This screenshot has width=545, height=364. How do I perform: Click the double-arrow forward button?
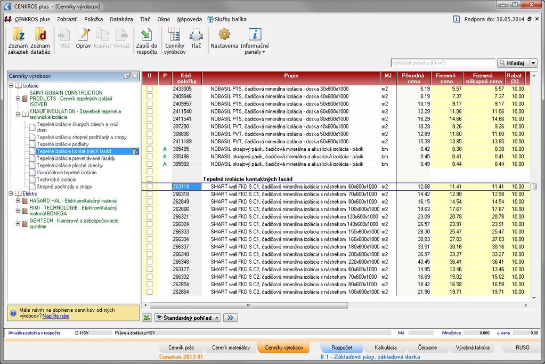pos(230,318)
